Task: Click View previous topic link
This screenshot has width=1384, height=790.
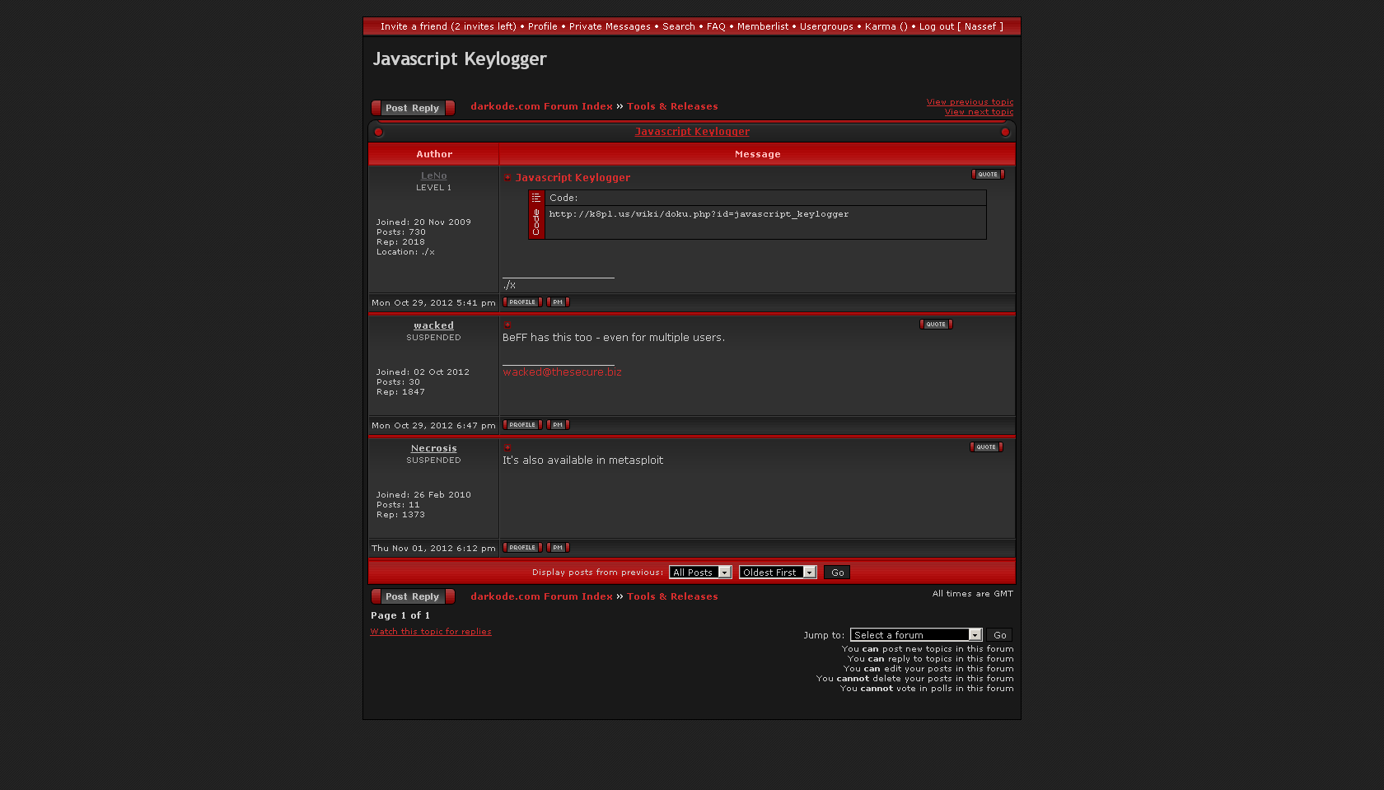Action: coord(970,102)
